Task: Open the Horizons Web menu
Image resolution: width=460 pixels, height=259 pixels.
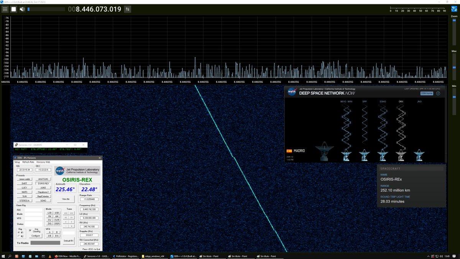Action: (43, 162)
